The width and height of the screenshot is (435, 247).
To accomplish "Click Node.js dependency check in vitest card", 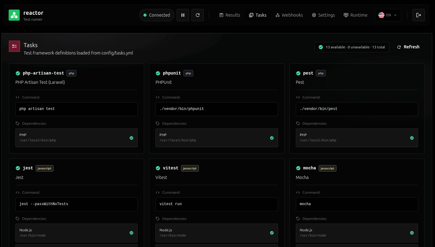I will 272,233.
